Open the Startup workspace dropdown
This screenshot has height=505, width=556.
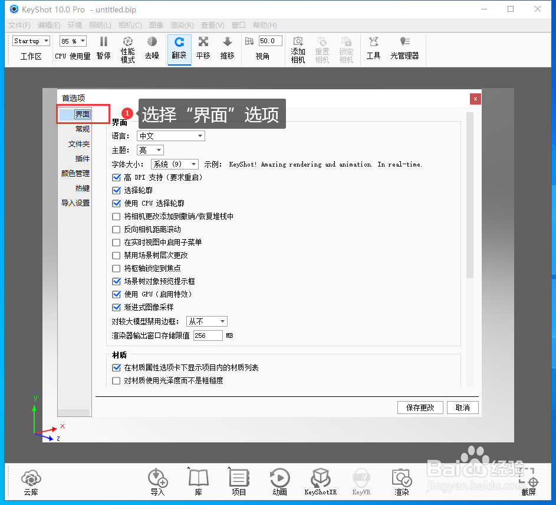[30, 41]
